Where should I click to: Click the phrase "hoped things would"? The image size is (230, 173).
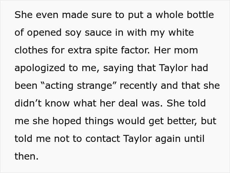(x=99, y=121)
